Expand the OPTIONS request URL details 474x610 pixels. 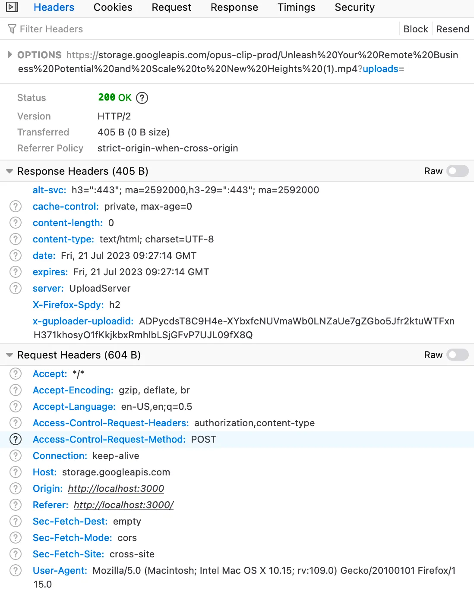click(x=9, y=55)
